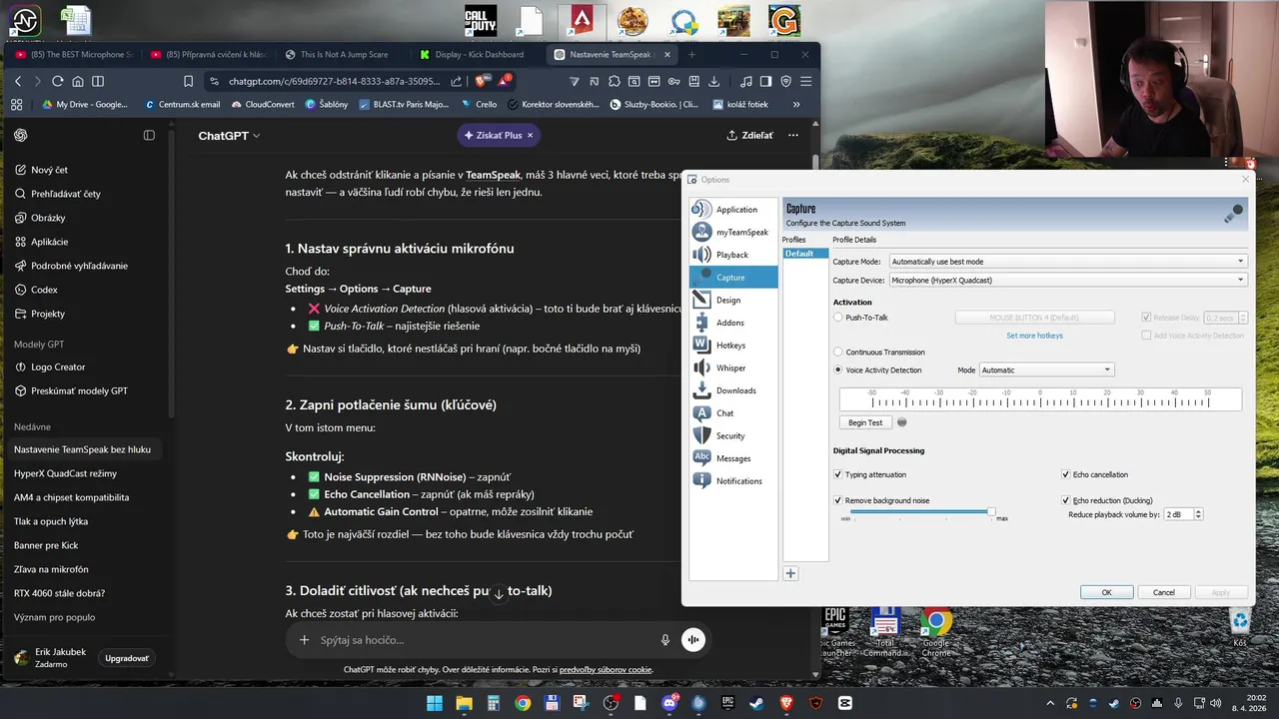The width and height of the screenshot is (1279, 719).
Task: Click the Brave Shields lion icon
Action: click(x=481, y=81)
